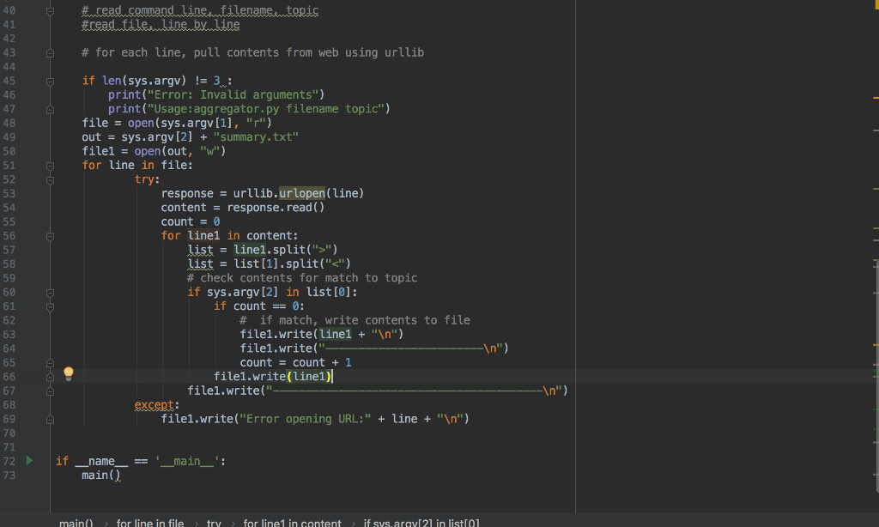Click the yellow lightbulb intention icon

(x=69, y=373)
